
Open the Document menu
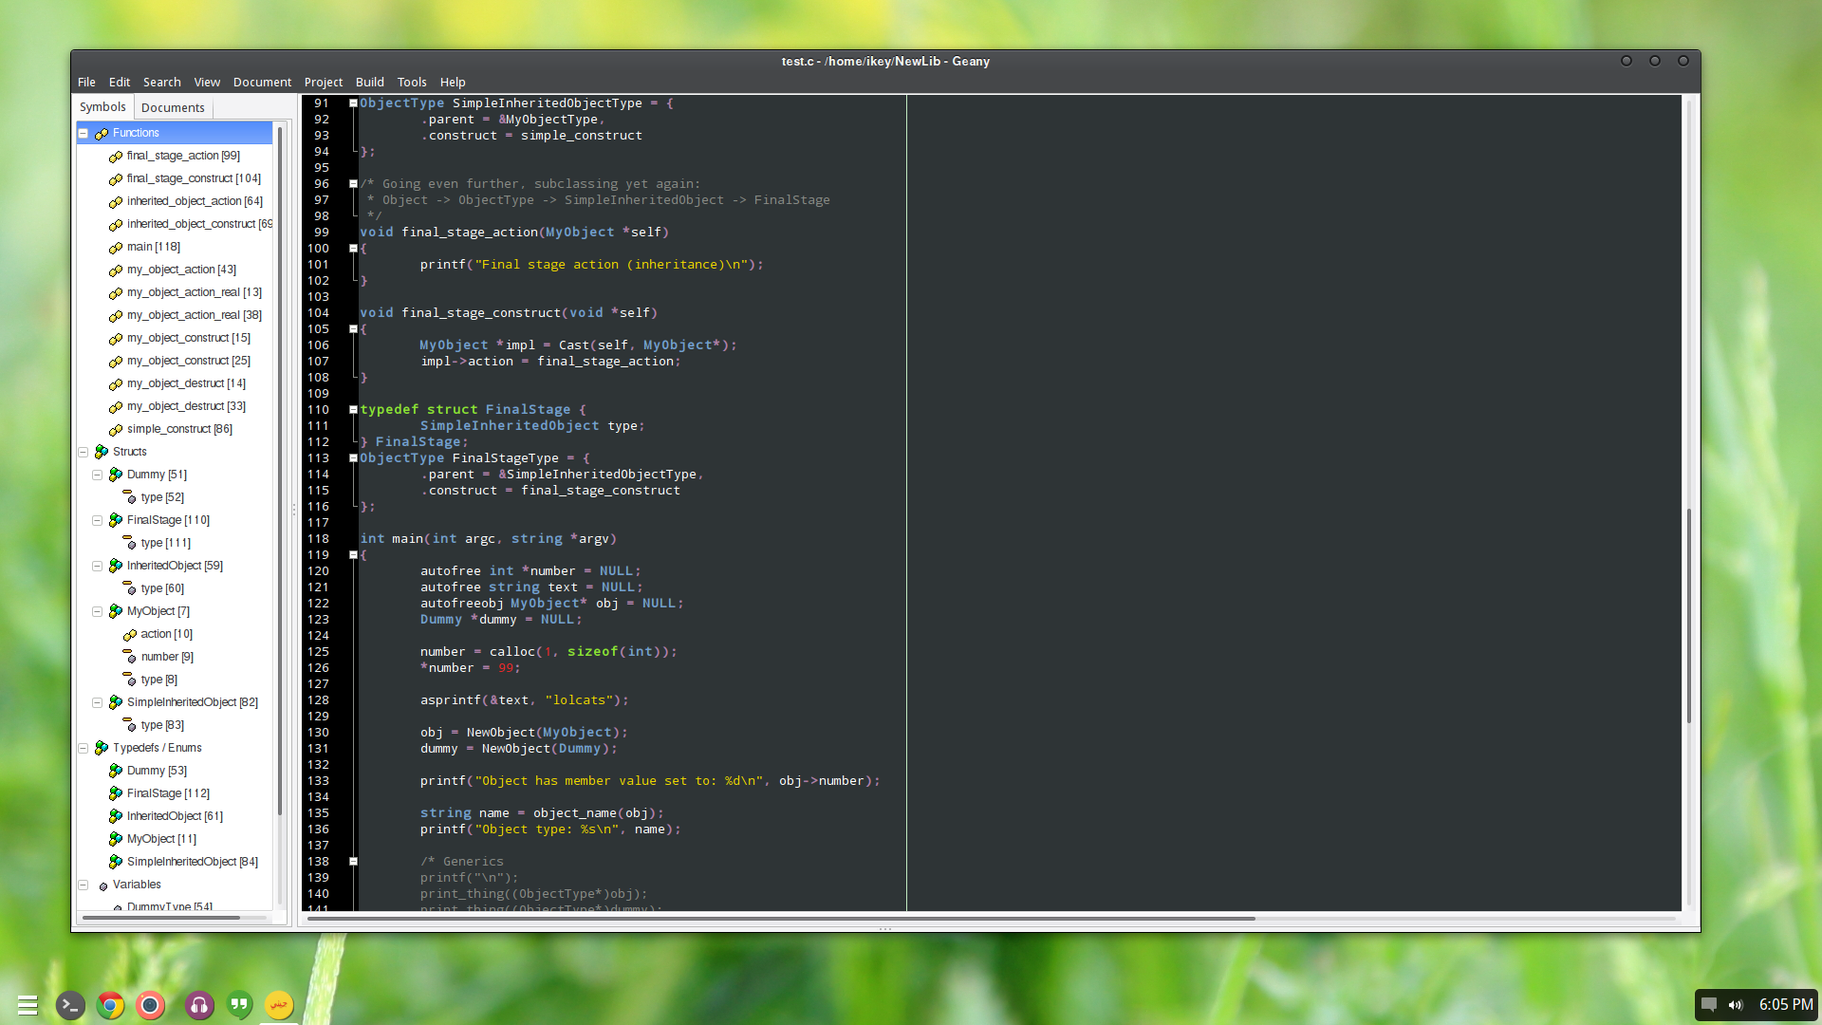263,83
